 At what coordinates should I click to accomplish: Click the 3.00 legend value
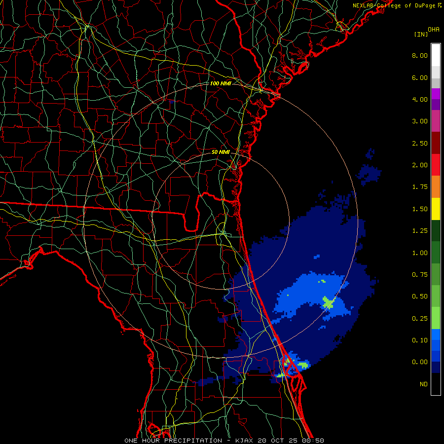[420, 121]
